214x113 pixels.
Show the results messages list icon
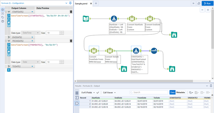(77, 93)
